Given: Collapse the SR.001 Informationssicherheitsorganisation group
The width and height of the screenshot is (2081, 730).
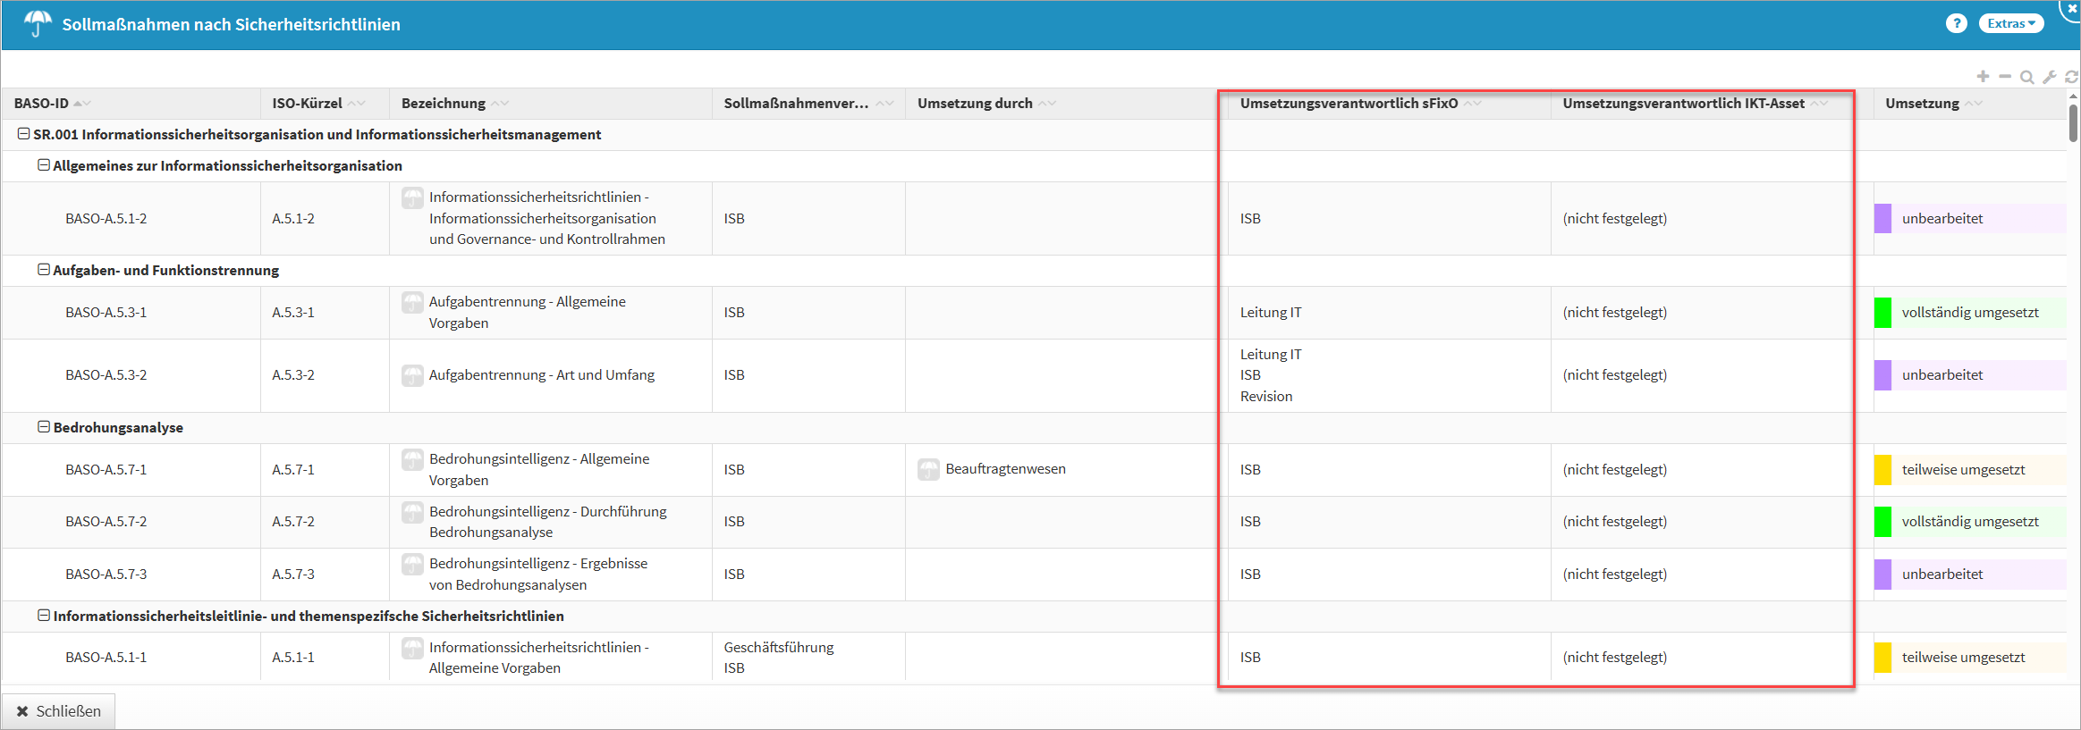Looking at the screenshot, I should click(24, 134).
